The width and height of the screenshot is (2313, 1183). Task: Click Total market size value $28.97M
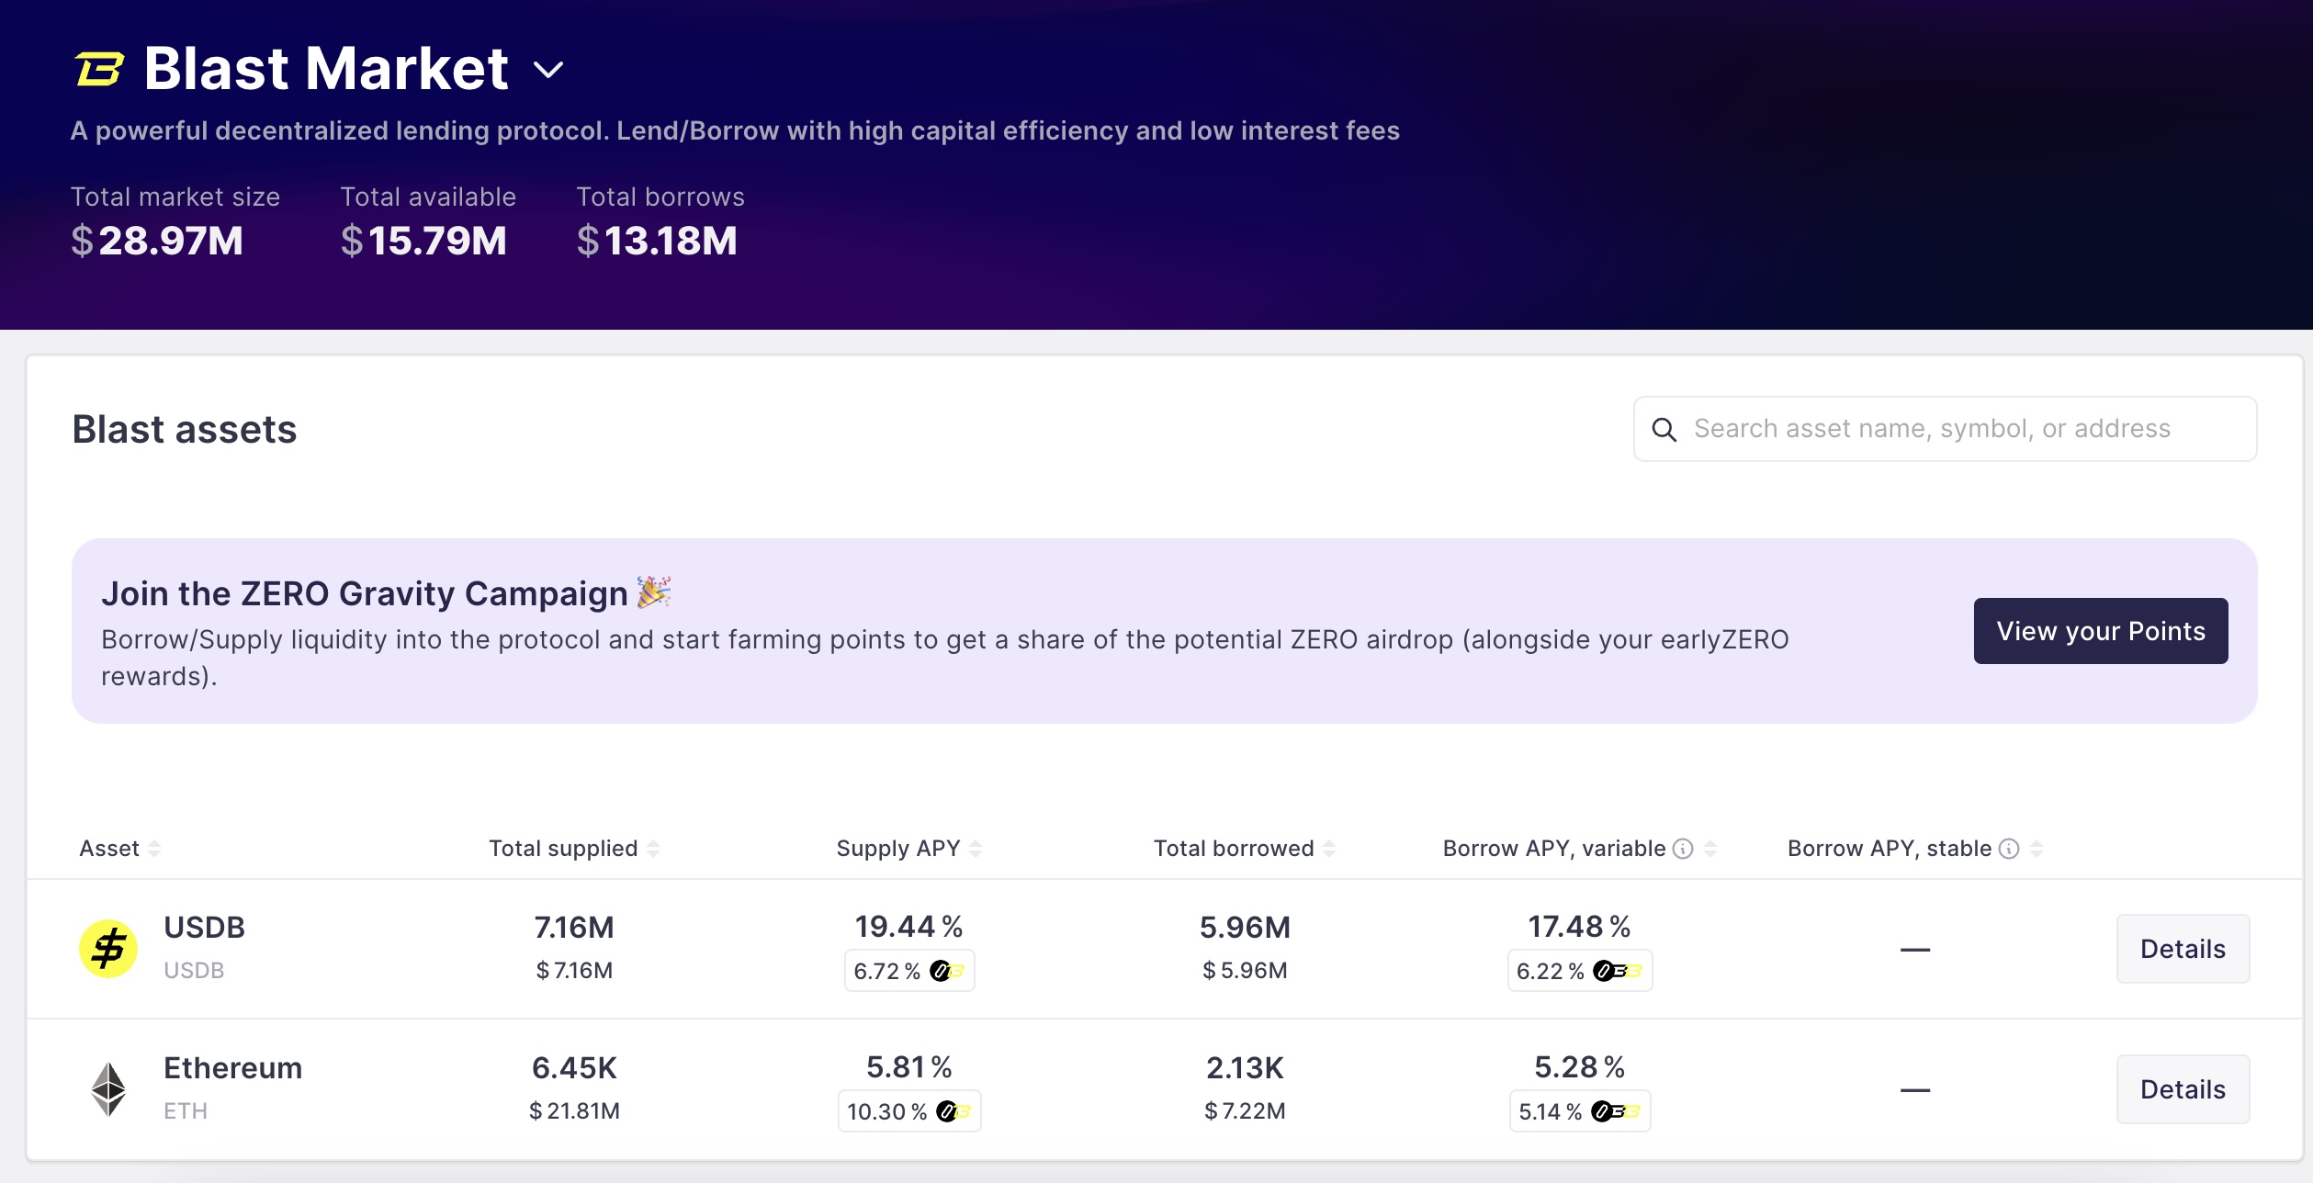pos(157,241)
